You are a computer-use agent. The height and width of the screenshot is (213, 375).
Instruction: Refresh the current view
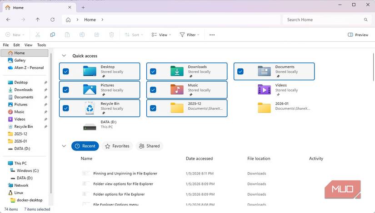pyautogui.click(x=53, y=19)
